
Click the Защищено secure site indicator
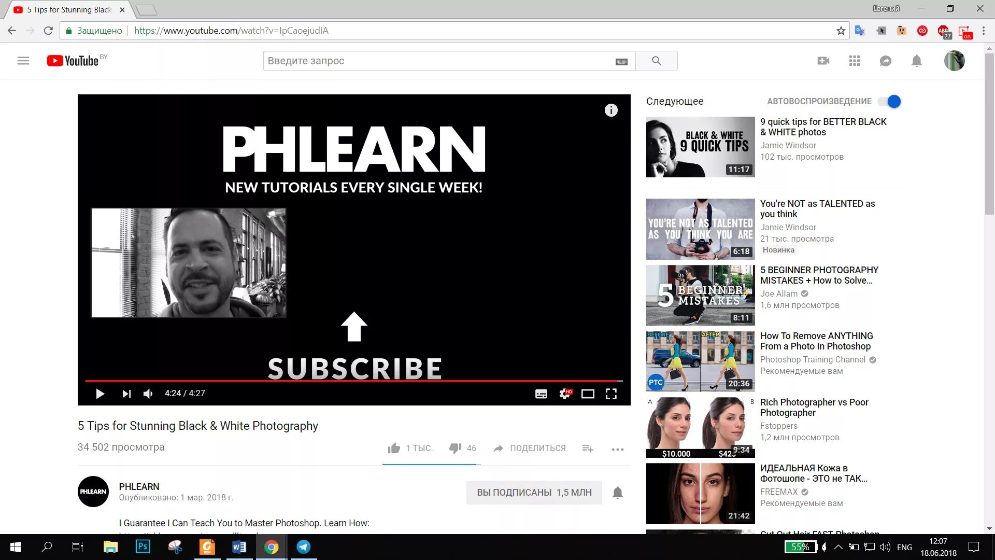coord(94,31)
